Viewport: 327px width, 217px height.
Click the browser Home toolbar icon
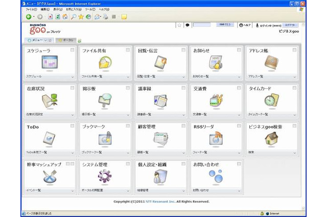(x=65, y=17)
